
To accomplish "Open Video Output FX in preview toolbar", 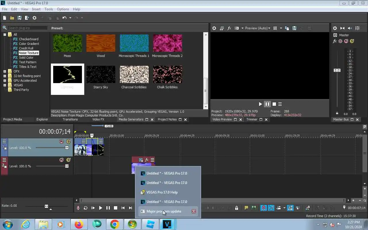I will click(x=229, y=28).
